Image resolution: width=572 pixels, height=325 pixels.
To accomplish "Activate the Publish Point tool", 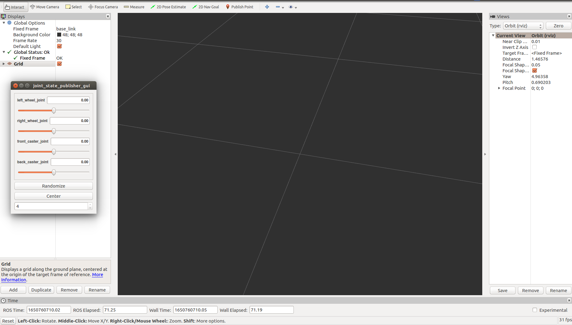I will point(240,7).
